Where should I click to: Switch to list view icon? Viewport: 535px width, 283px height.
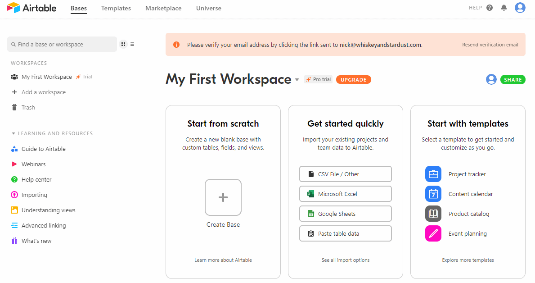pos(132,44)
